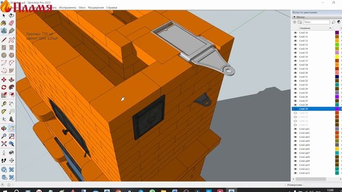Toggle eye icon for Слой ш06
Viewport: 342px width, 192px height.
296,149
